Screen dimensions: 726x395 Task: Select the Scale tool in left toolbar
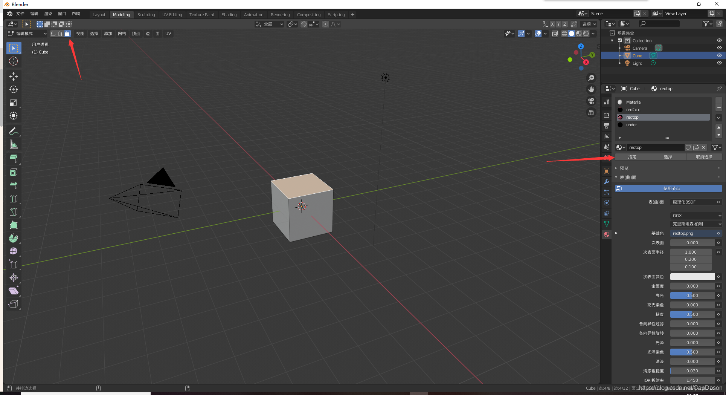pos(14,103)
